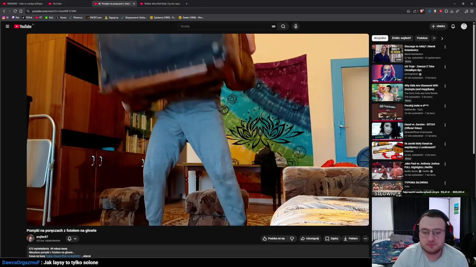The image size is (476, 267).
Task: Click the search magnifier button
Action: coord(283,26)
